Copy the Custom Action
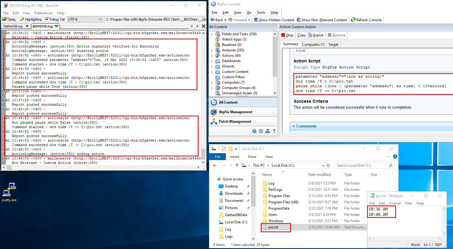 pos(301,35)
